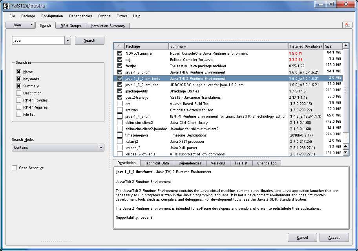358x251 pixels.
Task: Click the Accept button
Action: click(x=334, y=238)
